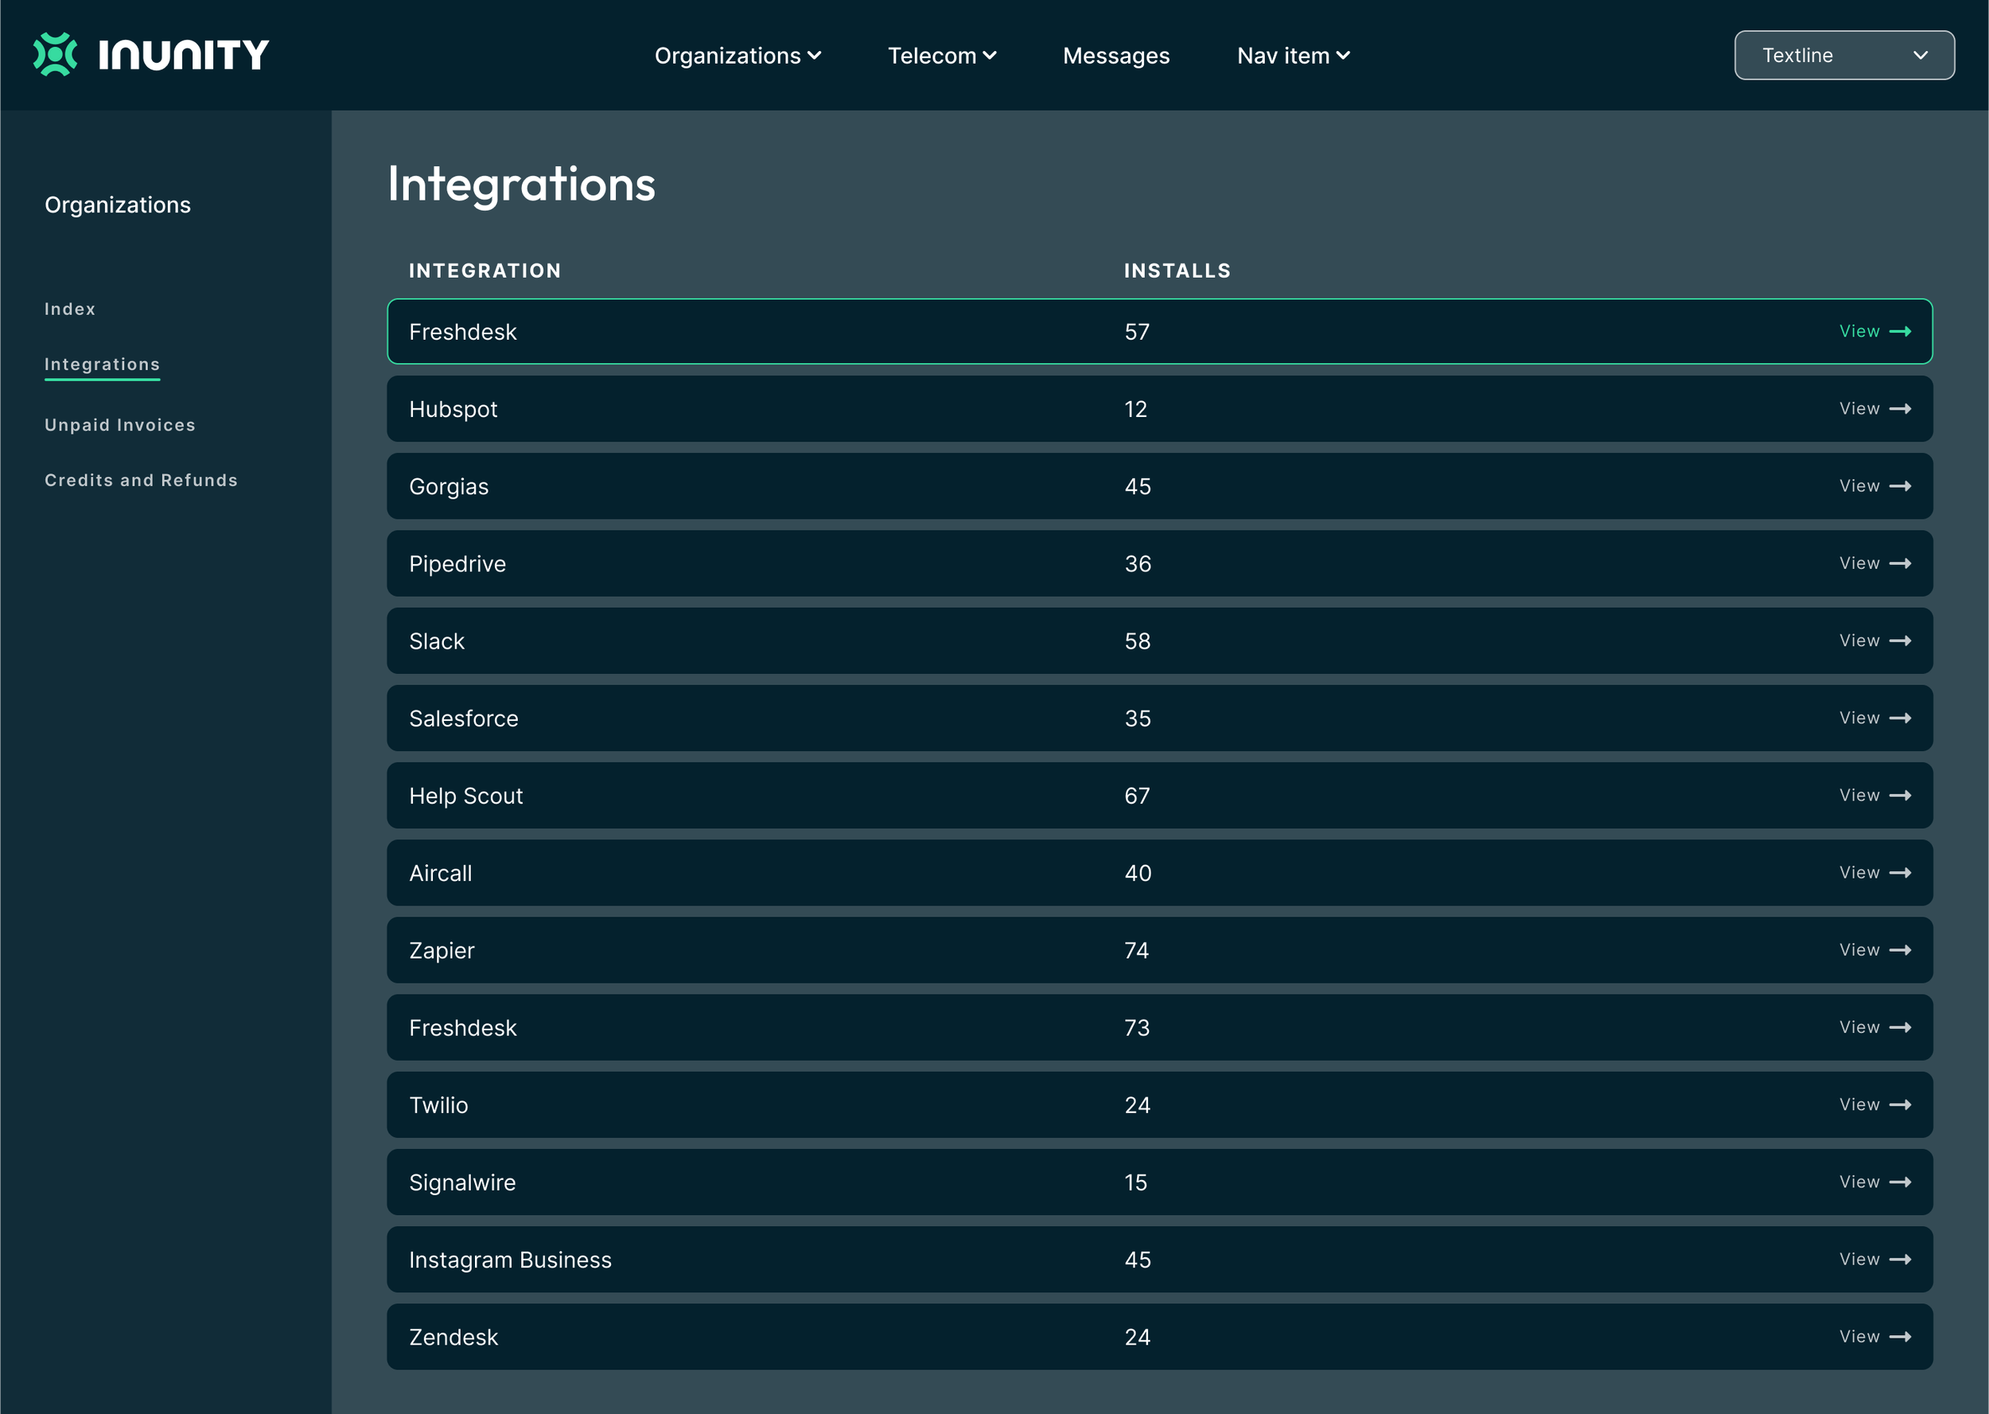The image size is (1989, 1414).
Task: Click the 74 installs value for Zapier
Action: 1136,951
